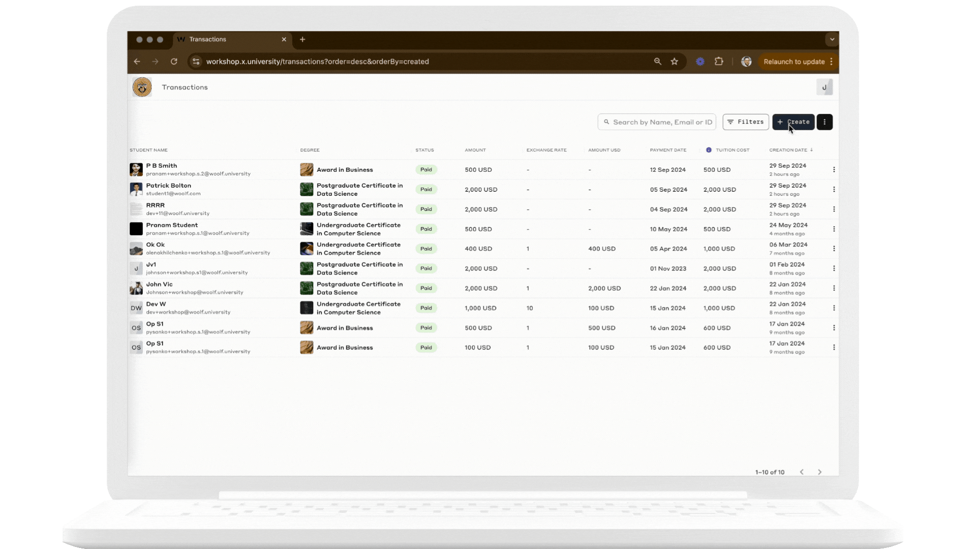
Task: Open row menu for Jv1
Action: click(834, 268)
